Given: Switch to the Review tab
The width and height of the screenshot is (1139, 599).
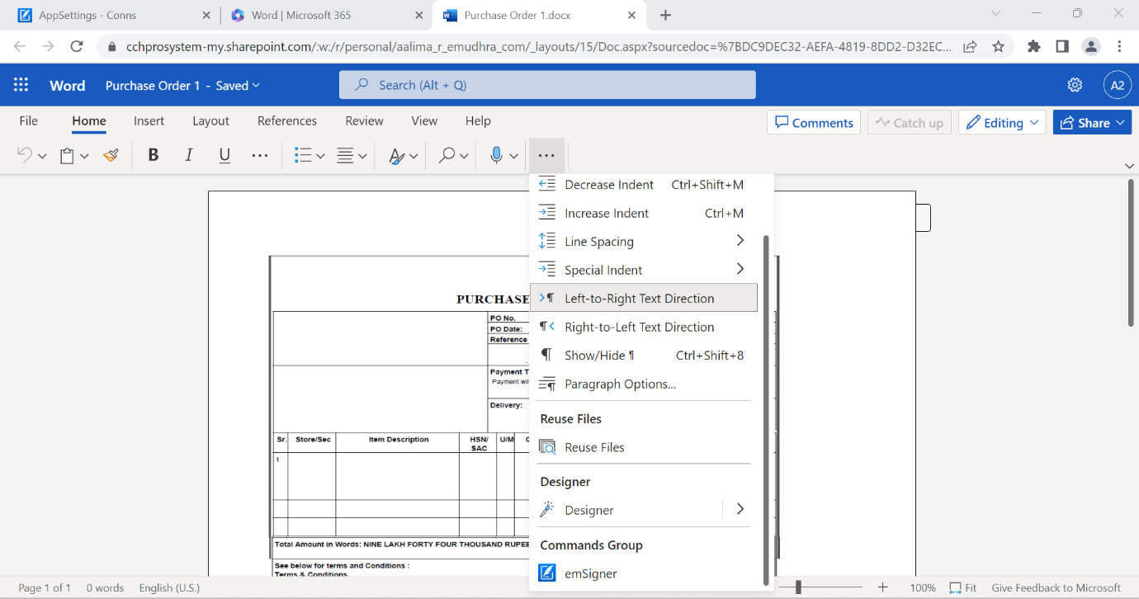Looking at the screenshot, I should pyautogui.click(x=364, y=120).
